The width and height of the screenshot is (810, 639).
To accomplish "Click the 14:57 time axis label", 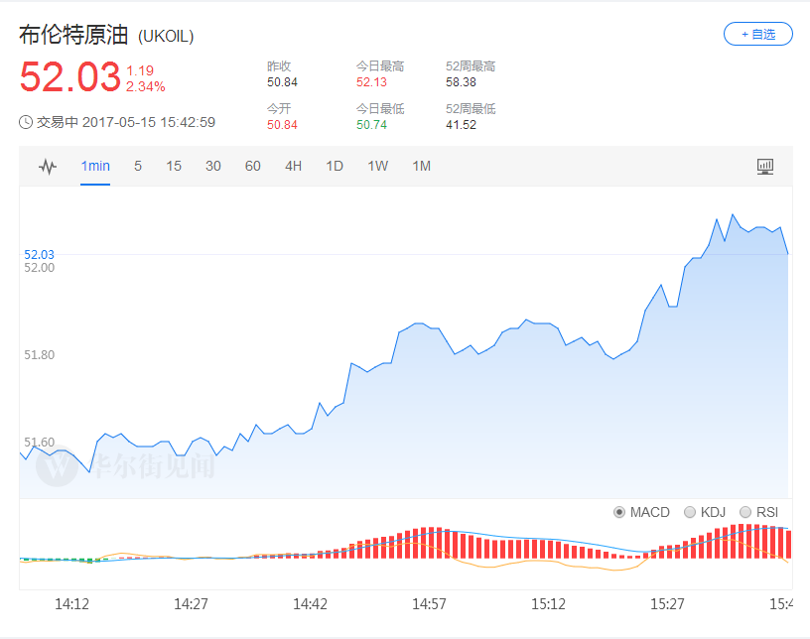I will coord(429,604).
